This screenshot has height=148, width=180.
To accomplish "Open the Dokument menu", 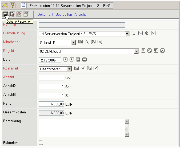I will [x=45, y=15].
